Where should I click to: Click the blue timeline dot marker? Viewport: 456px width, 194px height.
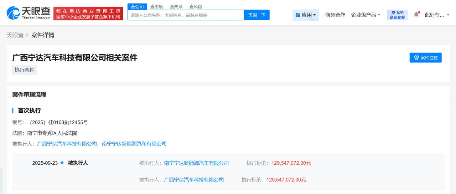pyautogui.click(x=62, y=163)
